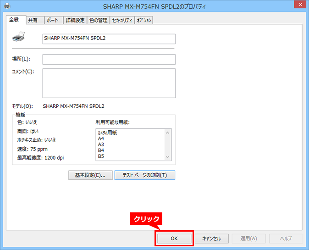Viewport: 309px width, 250px height.
Task: Click the 適用(A) button
Action: tap(248, 239)
